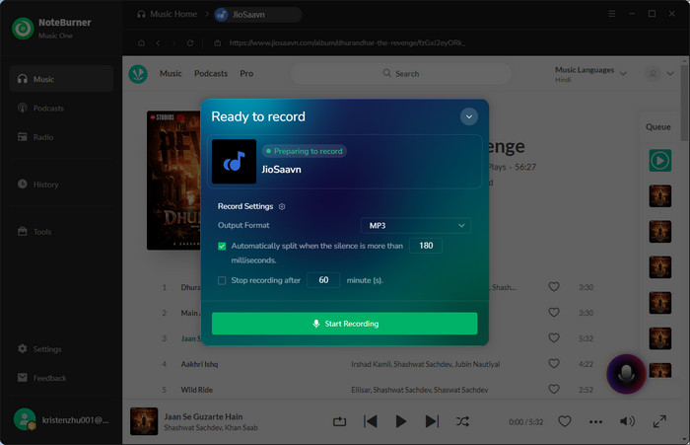Play the current track
Image resolution: width=690 pixels, height=445 pixels.
click(400, 421)
